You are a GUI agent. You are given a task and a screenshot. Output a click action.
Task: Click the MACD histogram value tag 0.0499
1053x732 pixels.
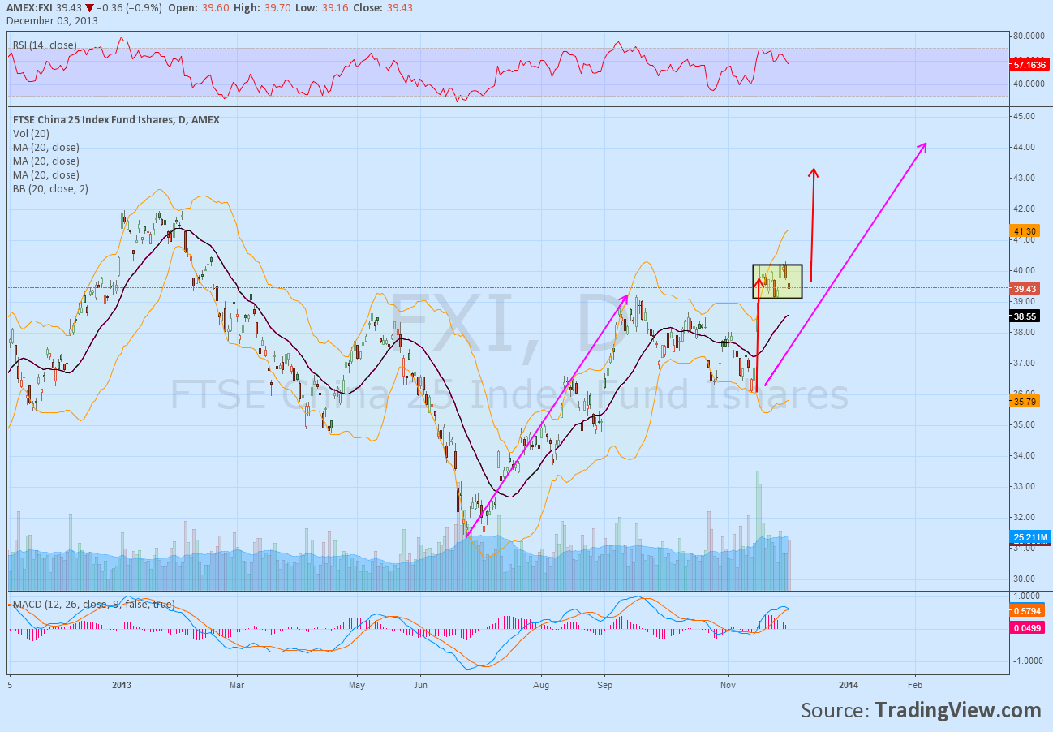tap(1029, 627)
